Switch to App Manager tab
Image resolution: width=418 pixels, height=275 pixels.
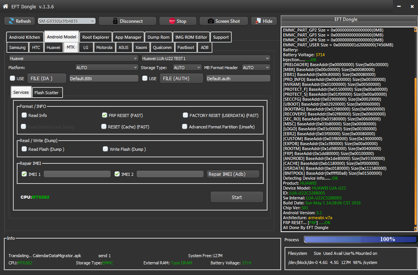[128, 37]
